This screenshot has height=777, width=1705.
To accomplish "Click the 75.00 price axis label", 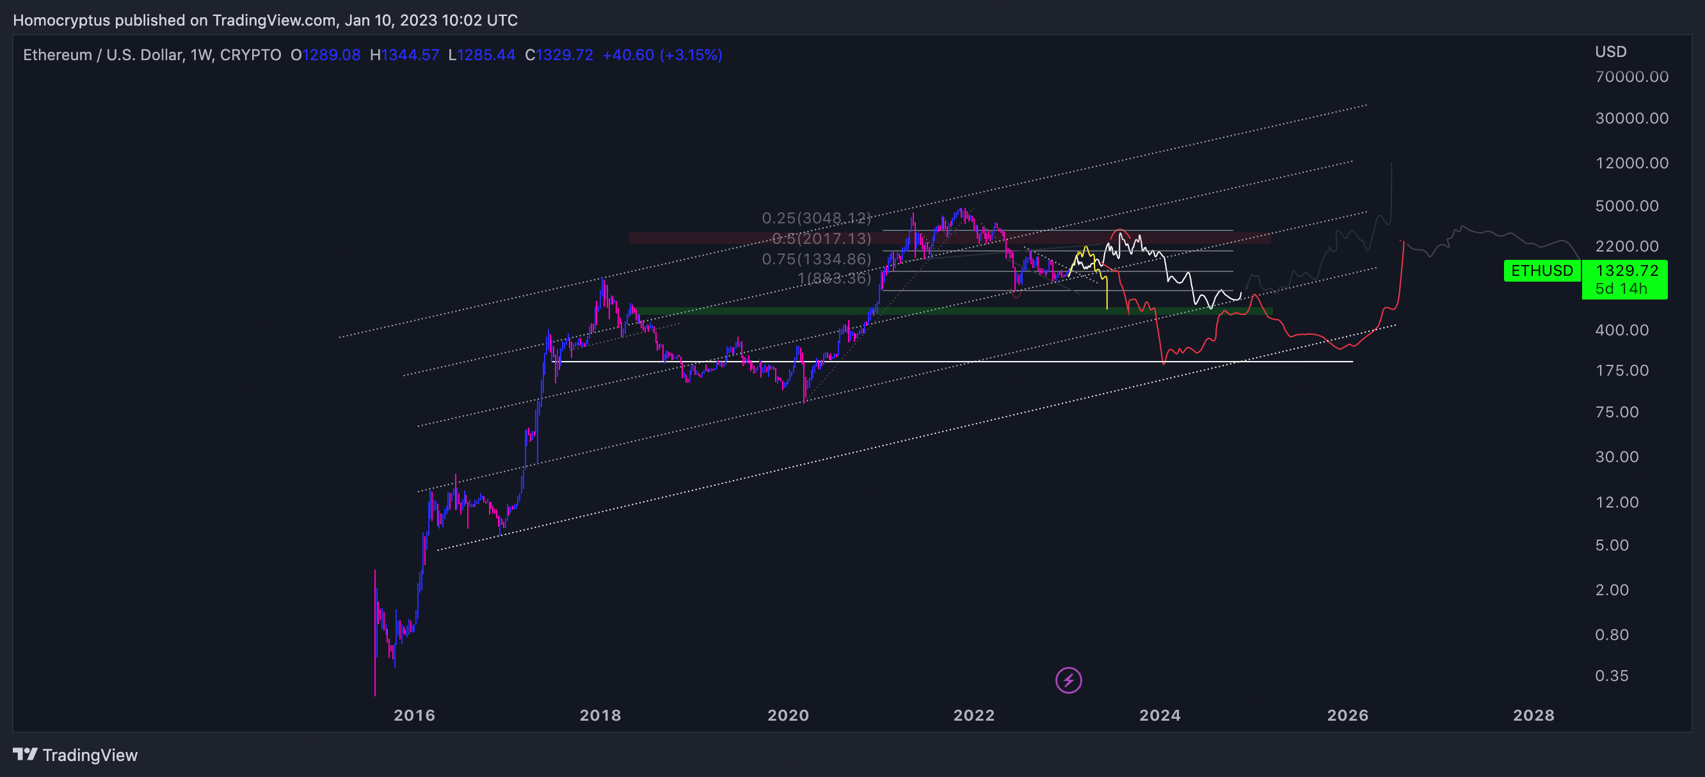I will [1617, 412].
